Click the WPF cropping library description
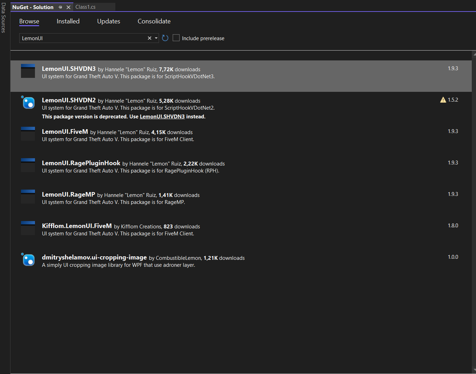 click(x=118, y=265)
